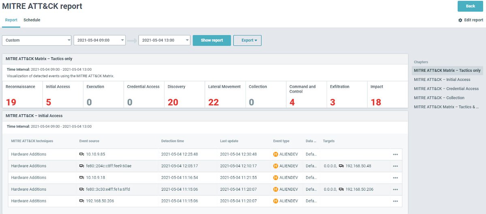The height and width of the screenshot is (214, 486).
Task: Click the ALIENDEV icon for the 12:05:17 event
Action: [276, 166]
